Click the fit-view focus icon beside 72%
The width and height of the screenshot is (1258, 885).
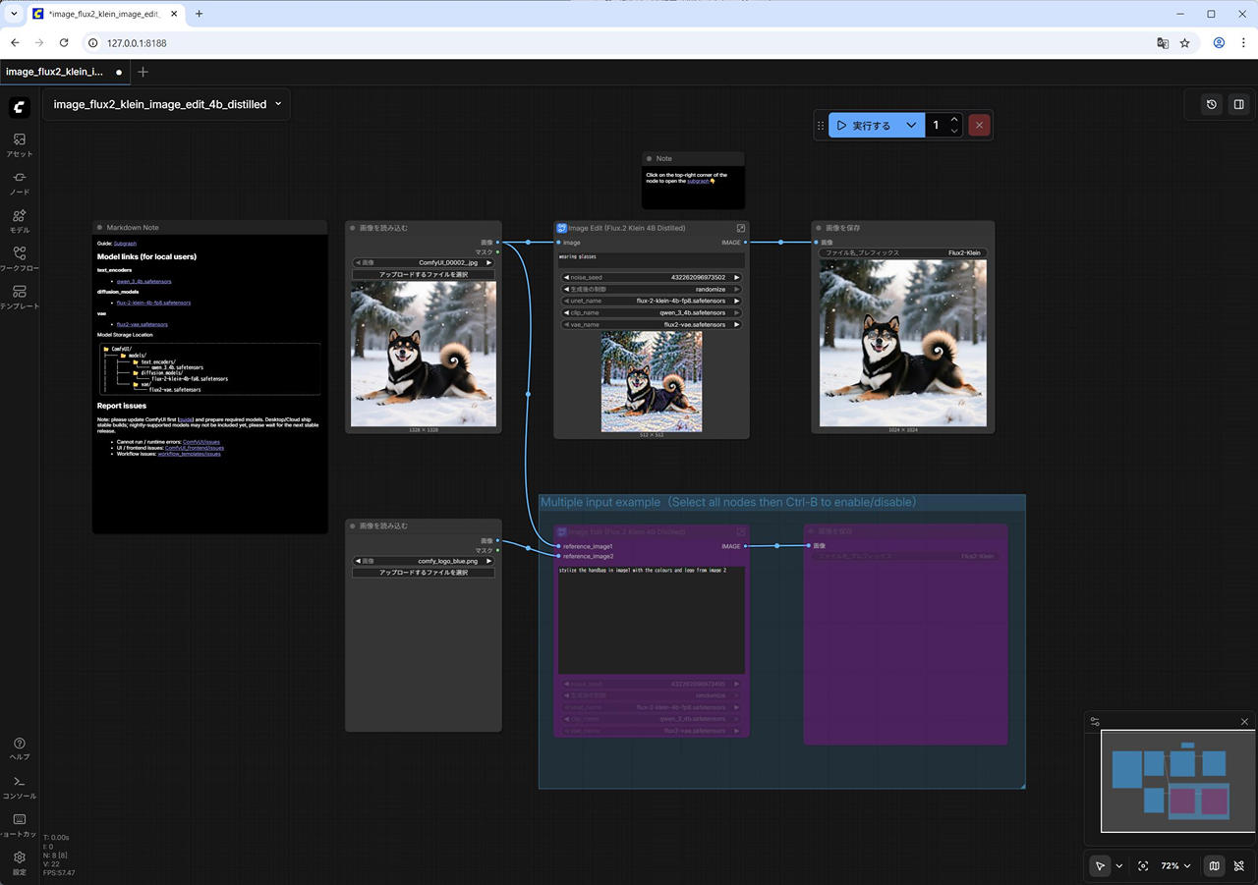[x=1143, y=866]
